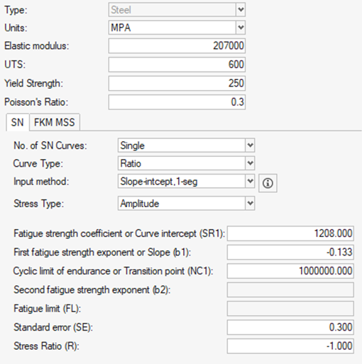Expand the No. of SN Curves dropdown

pos(186,145)
